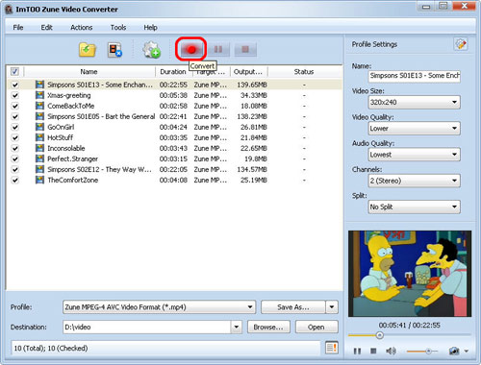Screen dimensions: 481x365
Task: Uncheck the GoOnGirl checkbox
Action: pos(14,127)
